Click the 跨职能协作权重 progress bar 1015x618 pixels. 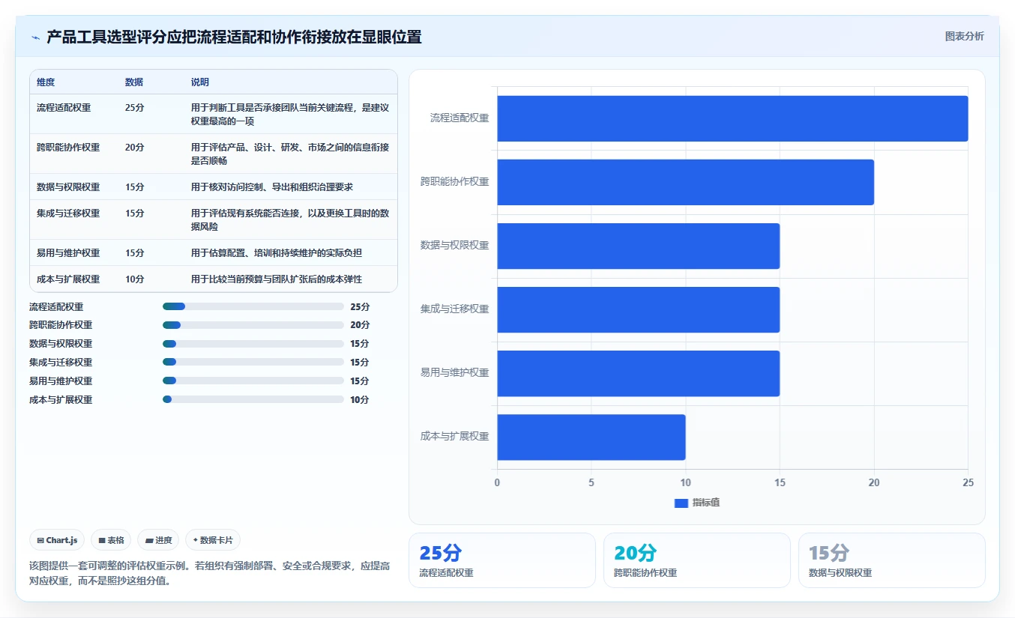253,325
